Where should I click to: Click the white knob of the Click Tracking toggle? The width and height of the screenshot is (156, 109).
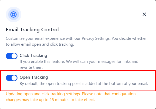(14, 56)
